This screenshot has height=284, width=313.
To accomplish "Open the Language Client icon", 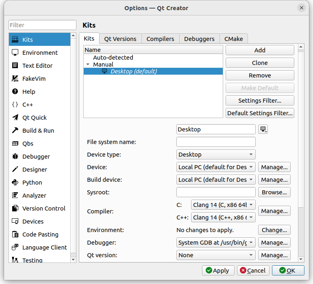I will 15,247.
